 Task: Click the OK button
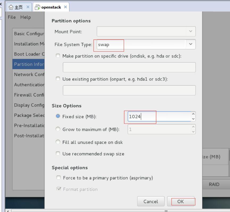coord(181,201)
